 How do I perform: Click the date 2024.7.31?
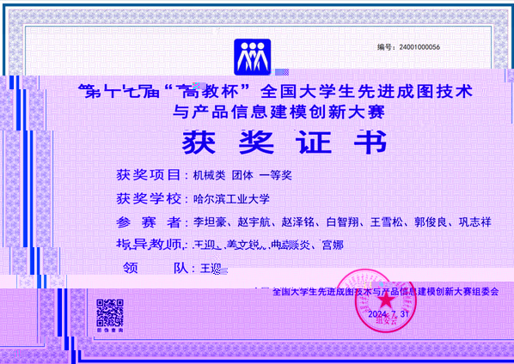[x=389, y=314]
